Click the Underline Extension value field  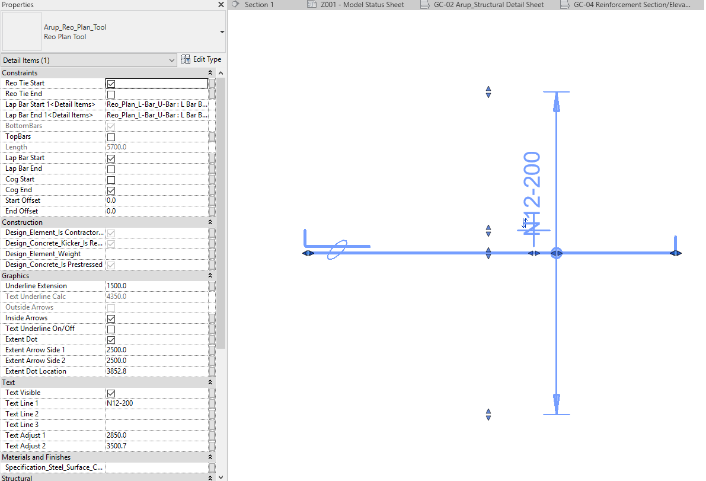pyautogui.click(x=156, y=286)
